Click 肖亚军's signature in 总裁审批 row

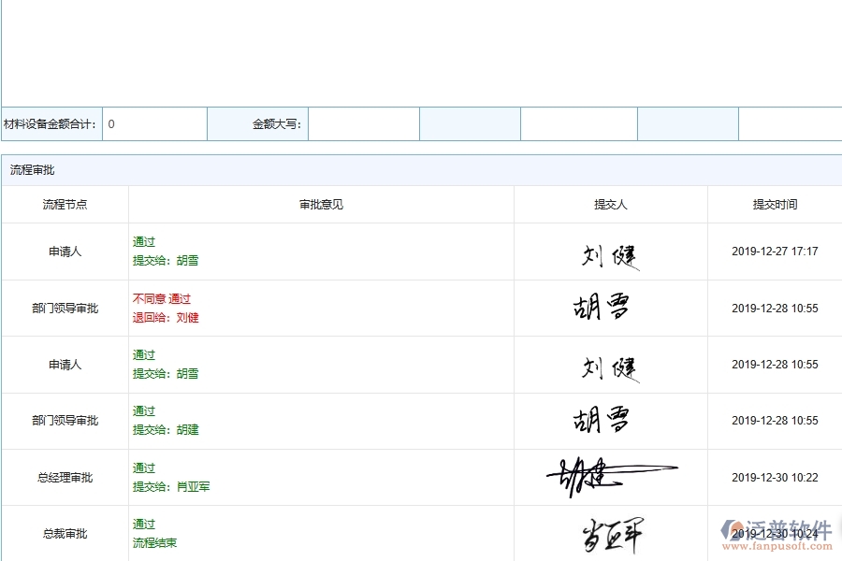click(x=613, y=530)
